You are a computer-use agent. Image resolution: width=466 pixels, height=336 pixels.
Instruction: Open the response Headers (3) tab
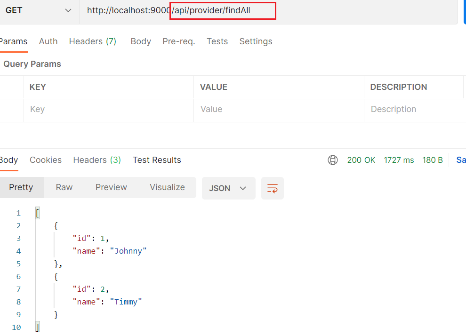97,160
